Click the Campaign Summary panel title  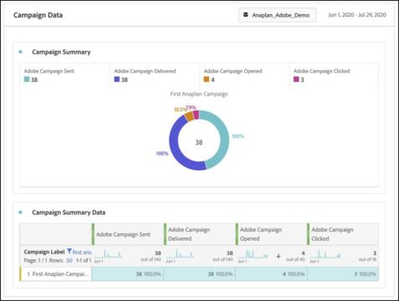pos(61,52)
